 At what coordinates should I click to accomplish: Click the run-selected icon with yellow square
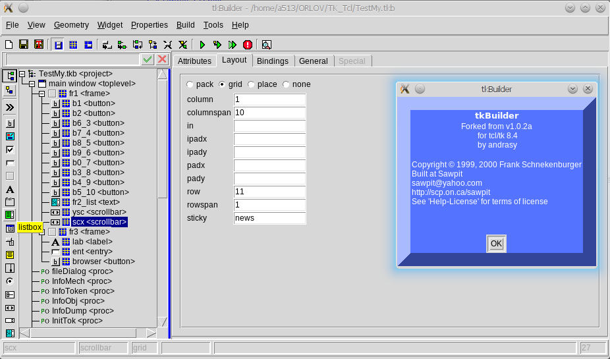[x=217, y=45]
